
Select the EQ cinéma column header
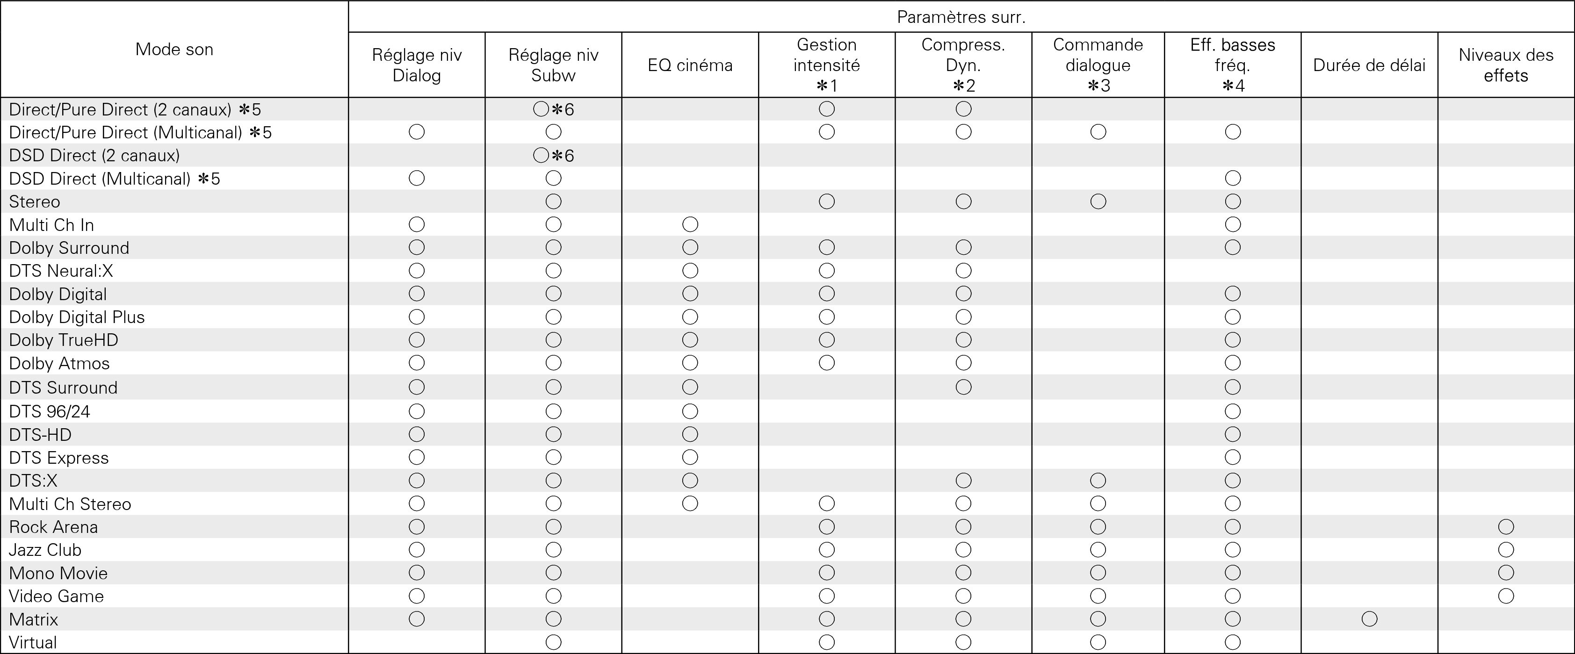(690, 65)
